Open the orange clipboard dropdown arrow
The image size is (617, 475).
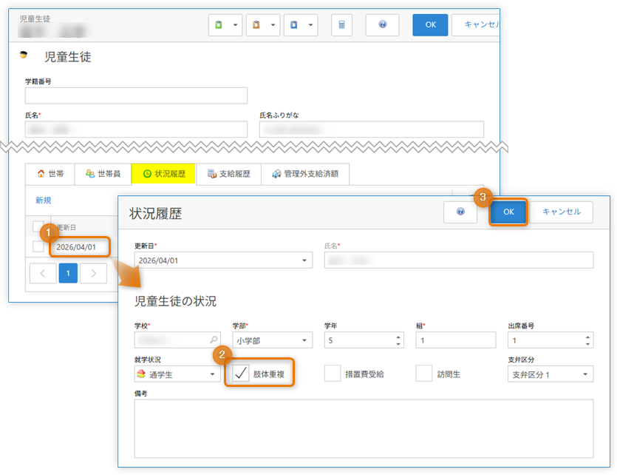[273, 25]
